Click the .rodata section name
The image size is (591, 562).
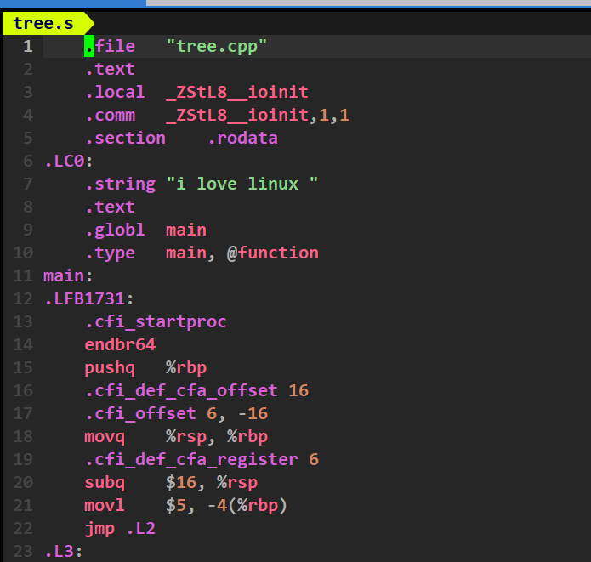(242, 139)
